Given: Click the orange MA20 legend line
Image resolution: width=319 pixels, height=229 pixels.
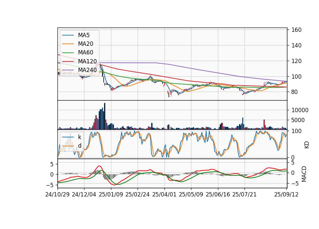Looking at the screenshot, I should point(68,44).
